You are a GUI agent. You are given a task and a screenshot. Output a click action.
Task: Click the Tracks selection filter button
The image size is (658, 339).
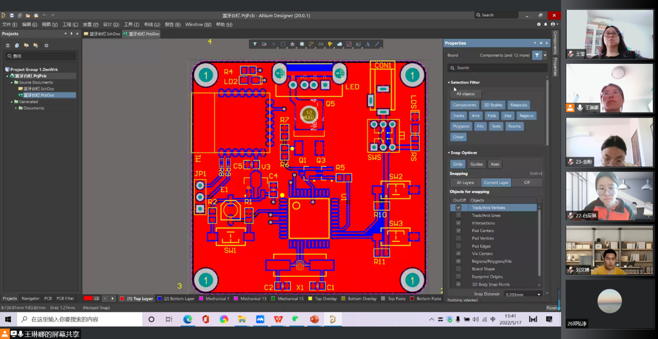point(458,116)
